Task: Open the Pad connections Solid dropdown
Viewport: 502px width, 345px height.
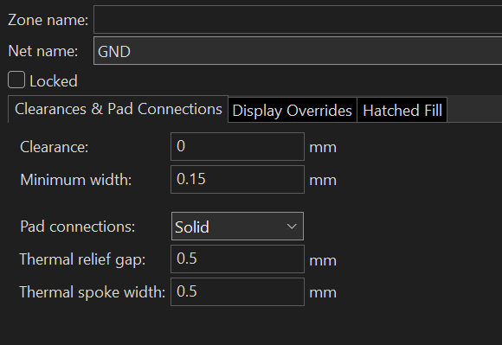Action: click(237, 226)
